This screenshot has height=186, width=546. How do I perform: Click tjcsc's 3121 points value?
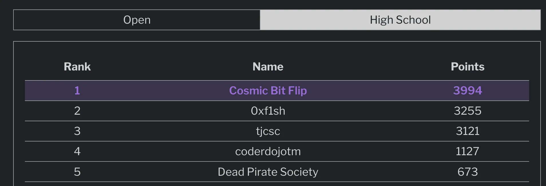(468, 131)
